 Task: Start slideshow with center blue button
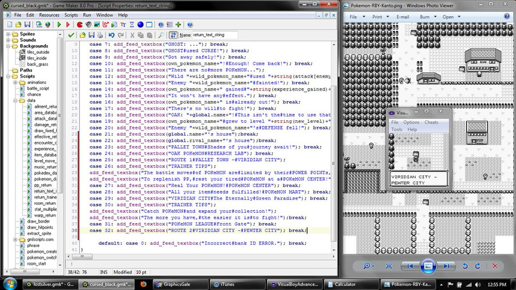pos(428,266)
